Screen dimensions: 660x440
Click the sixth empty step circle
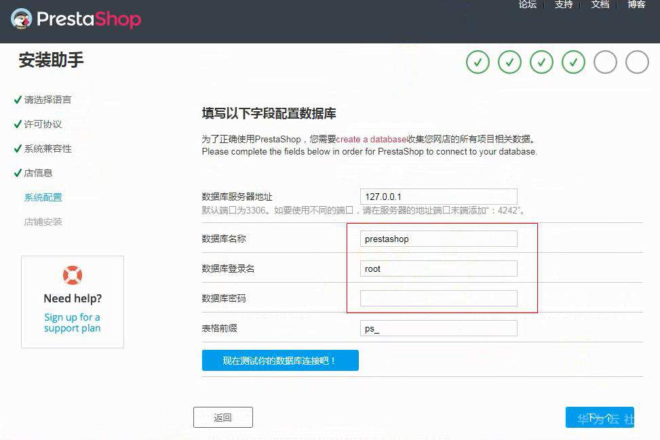click(x=637, y=62)
